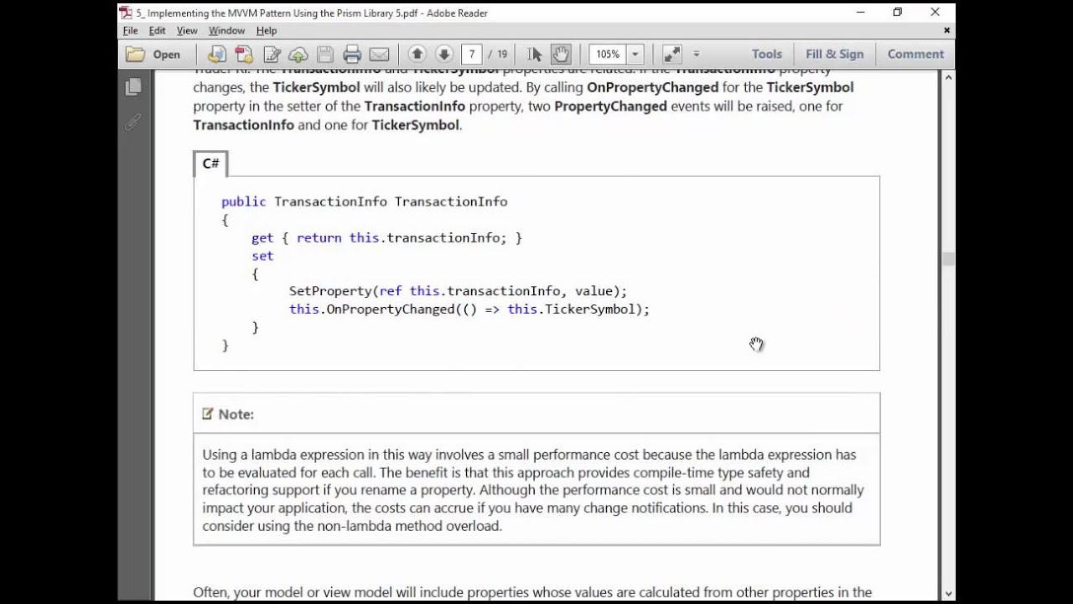Go to previous page arrow
Image resolution: width=1073 pixels, height=604 pixels.
[417, 54]
